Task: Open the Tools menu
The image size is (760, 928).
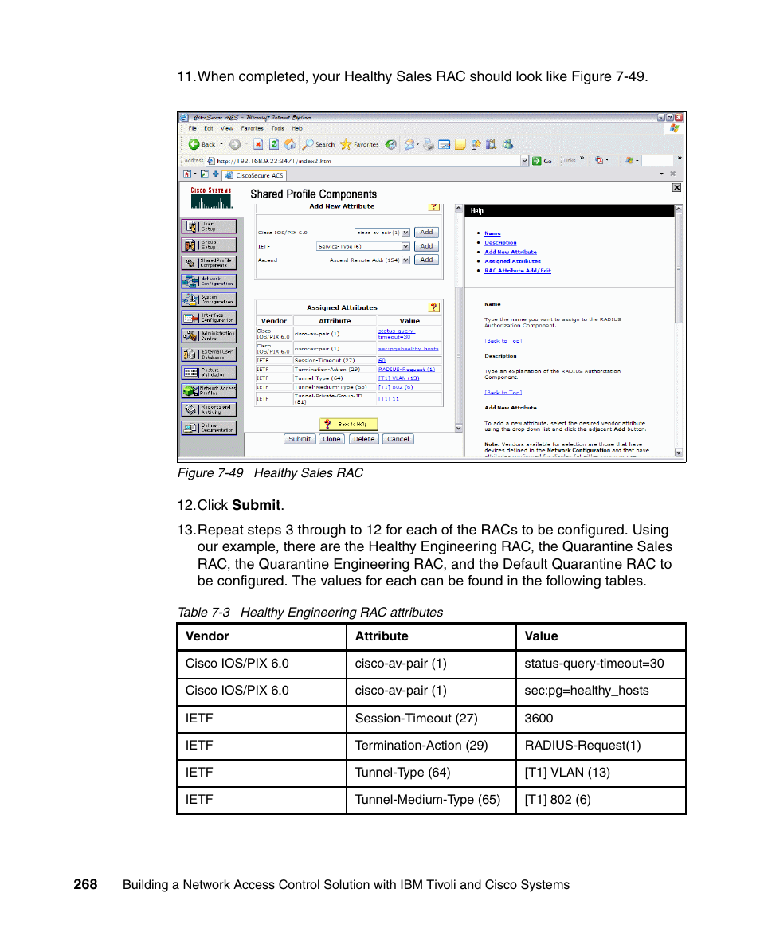Action: pyautogui.click(x=277, y=128)
